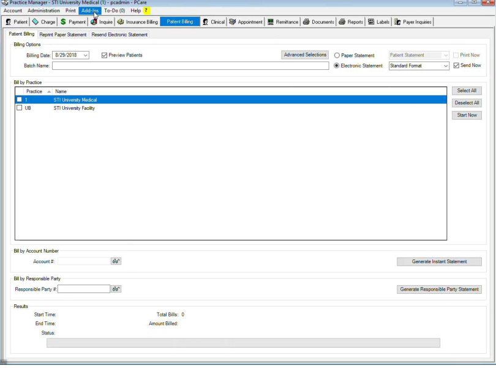Click binoculars search next to Responsible Party #
Screen dimensions: 496x368
(116, 289)
